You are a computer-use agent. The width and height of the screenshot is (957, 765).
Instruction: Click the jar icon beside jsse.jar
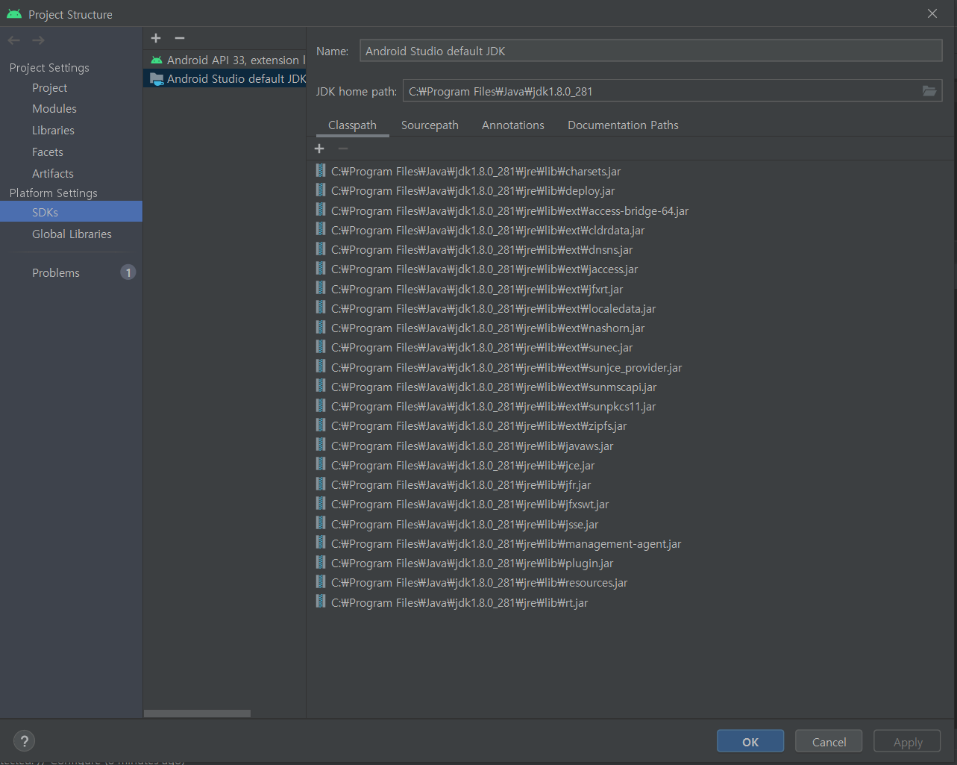(321, 524)
